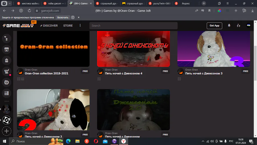Image resolution: width=257 pixels, height=145 pixels.
Task: Open 'Пять ночей с Джексоном 4' title link
Action: tap(124, 73)
